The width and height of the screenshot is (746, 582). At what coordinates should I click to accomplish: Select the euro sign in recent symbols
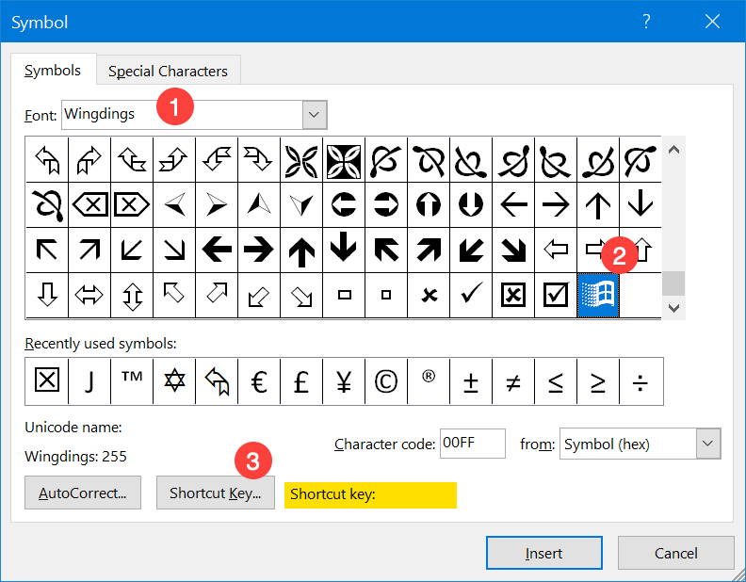click(259, 380)
